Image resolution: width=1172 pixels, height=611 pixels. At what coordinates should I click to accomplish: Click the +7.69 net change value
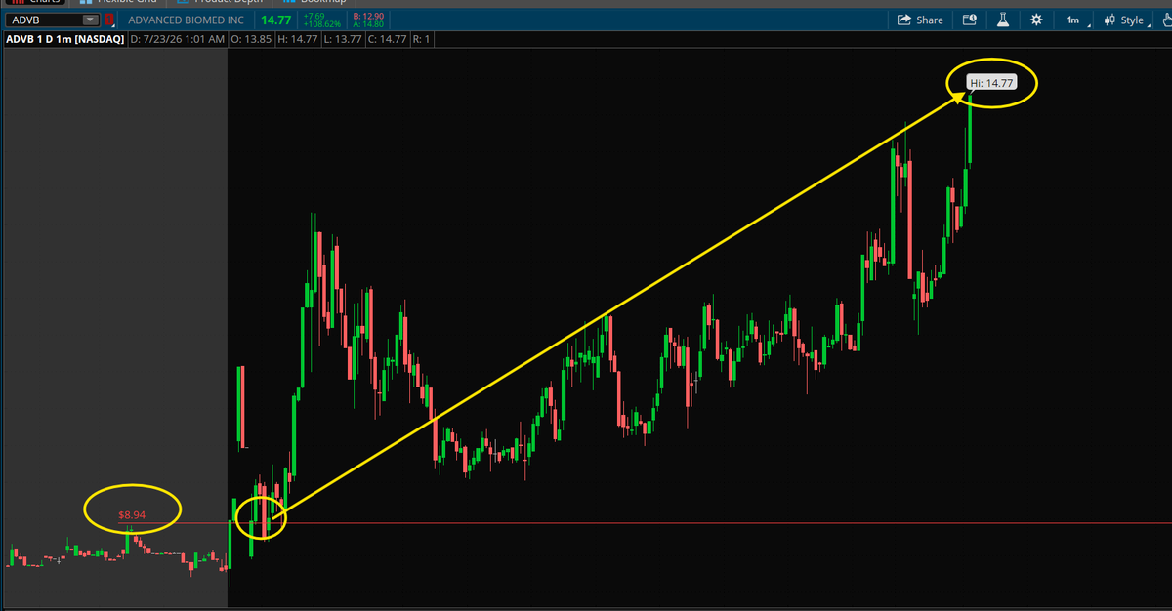pyautogui.click(x=314, y=16)
